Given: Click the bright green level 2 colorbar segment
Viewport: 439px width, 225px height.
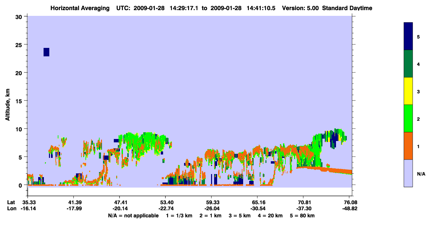Looking at the screenshot, I should pyautogui.click(x=408, y=118).
